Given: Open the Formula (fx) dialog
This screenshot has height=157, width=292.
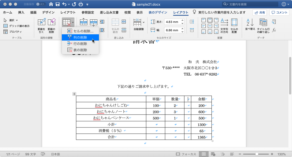Looking at the screenshot, I should tap(274, 30).
